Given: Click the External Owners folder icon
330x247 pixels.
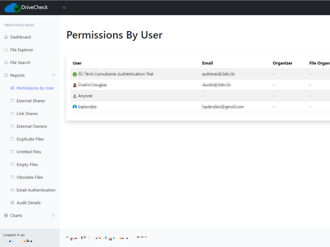Looking at the screenshot, I should click(x=13, y=126).
